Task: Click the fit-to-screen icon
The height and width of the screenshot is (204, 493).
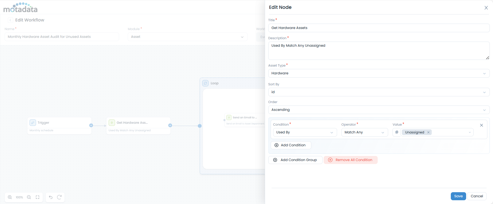Action: 38,197
